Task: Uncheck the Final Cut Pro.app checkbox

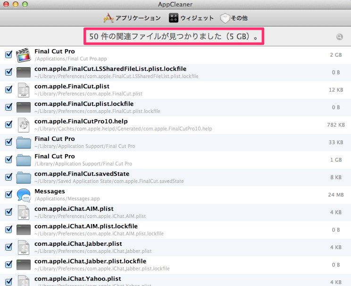Action: tap(9, 54)
